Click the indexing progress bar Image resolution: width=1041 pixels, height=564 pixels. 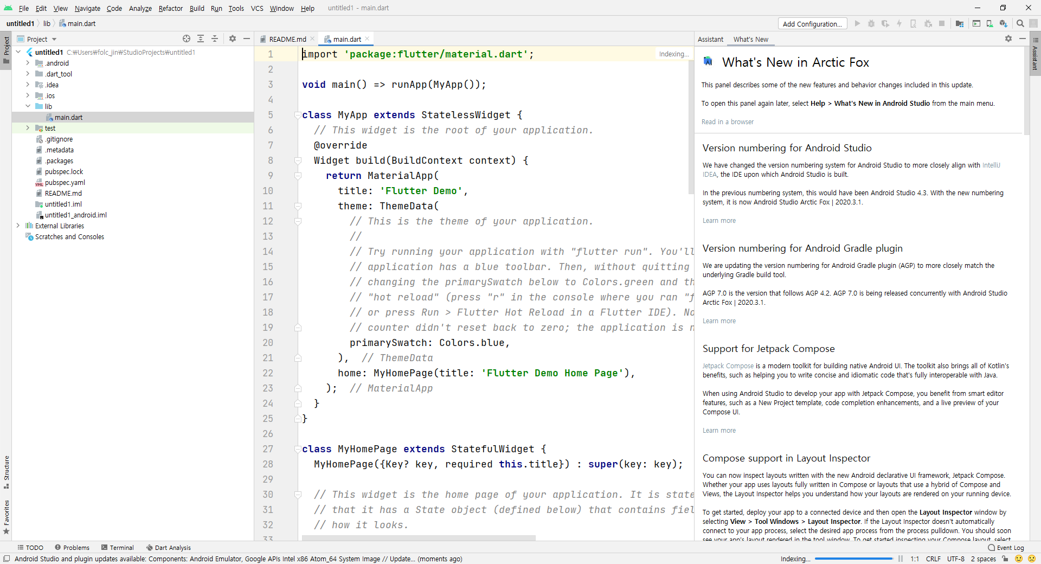pyautogui.click(x=853, y=559)
